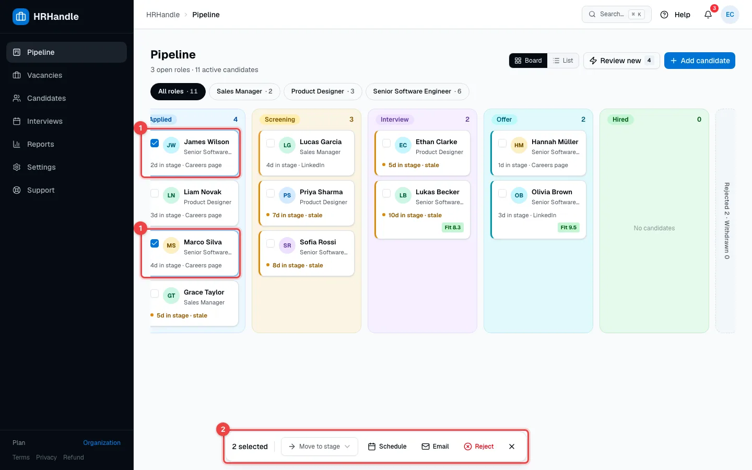Click the LG avatar on Lucas Garcia's card
The height and width of the screenshot is (470, 752).
[x=287, y=145]
